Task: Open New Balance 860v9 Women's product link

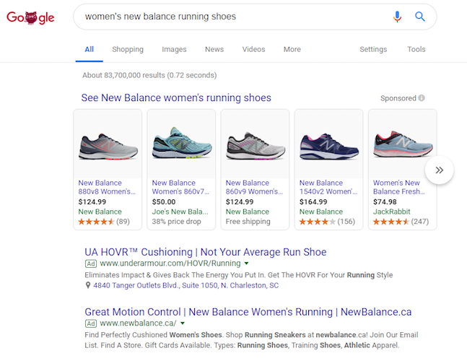Action: [254, 187]
